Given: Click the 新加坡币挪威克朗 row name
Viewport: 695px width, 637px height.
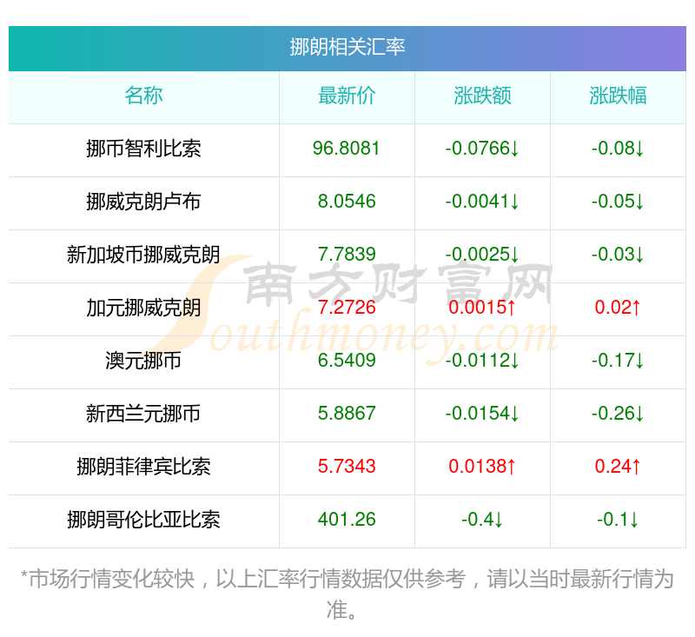Looking at the screenshot, I should (x=143, y=255).
